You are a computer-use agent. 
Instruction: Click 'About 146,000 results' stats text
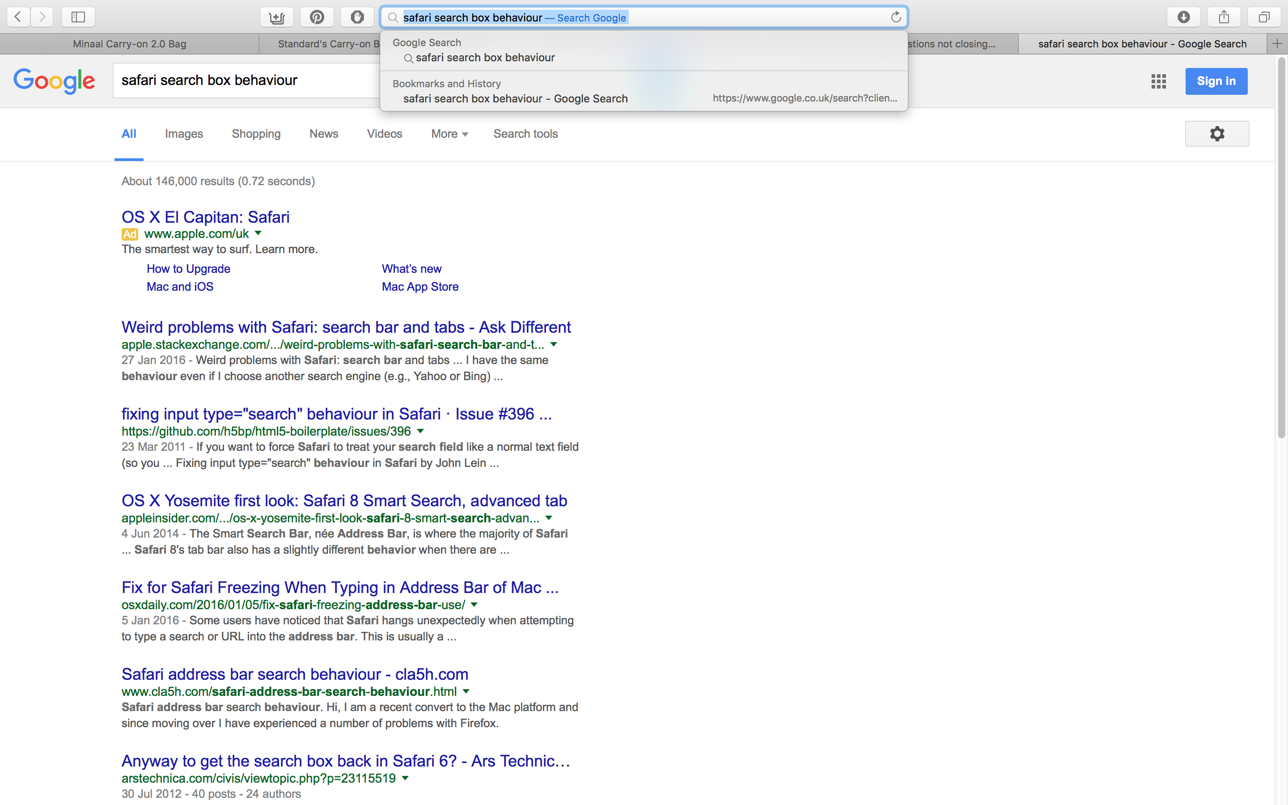pyautogui.click(x=218, y=181)
